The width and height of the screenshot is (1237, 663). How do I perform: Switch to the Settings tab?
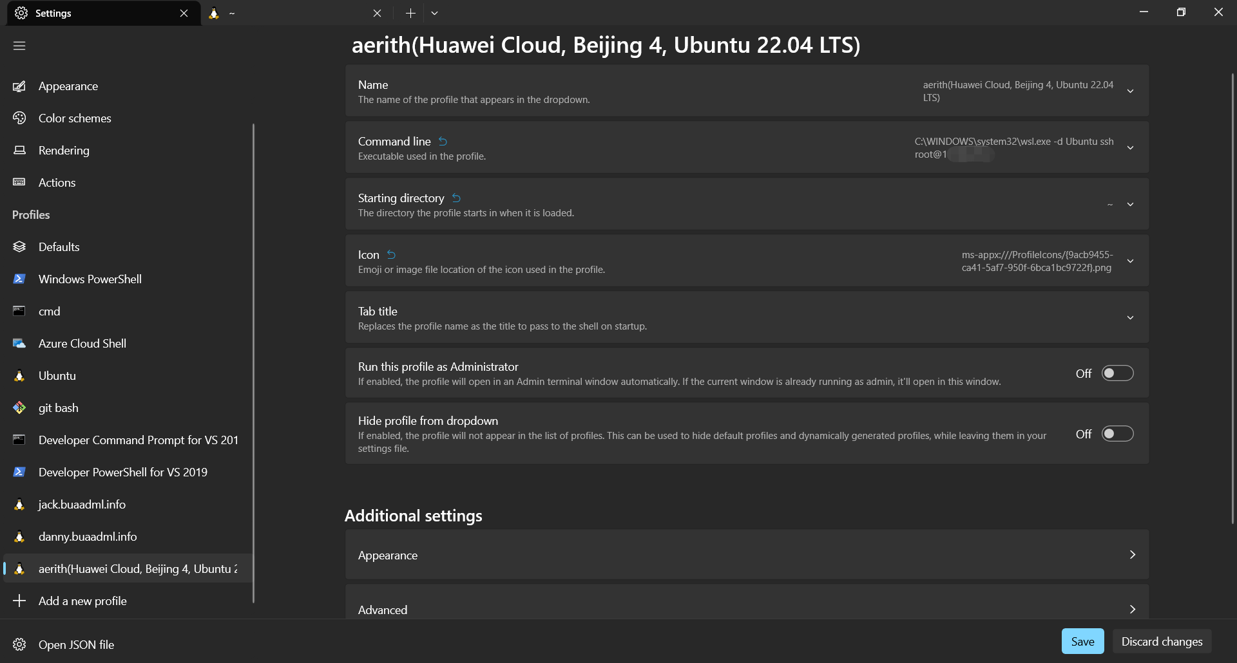tap(104, 13)
